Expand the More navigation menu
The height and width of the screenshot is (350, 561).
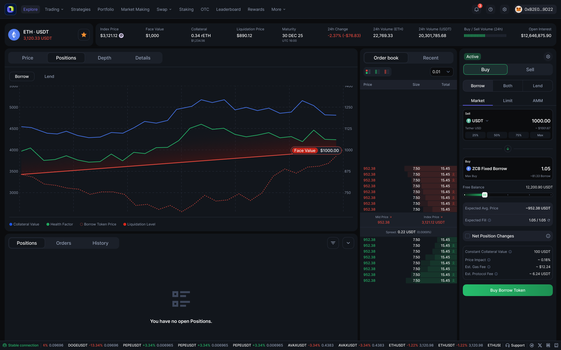point(278,9)
